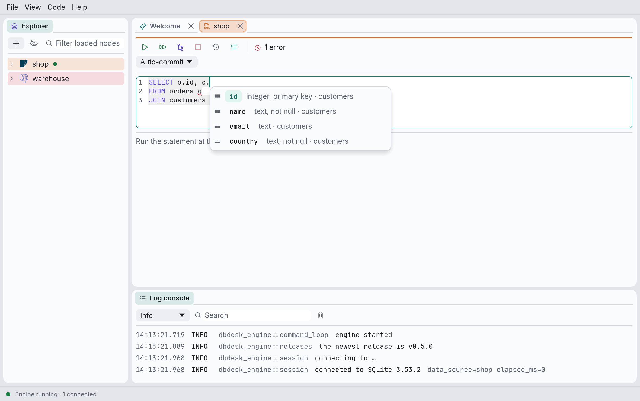
Task: Run the current statement with play icon
Action: click(145, 47)
